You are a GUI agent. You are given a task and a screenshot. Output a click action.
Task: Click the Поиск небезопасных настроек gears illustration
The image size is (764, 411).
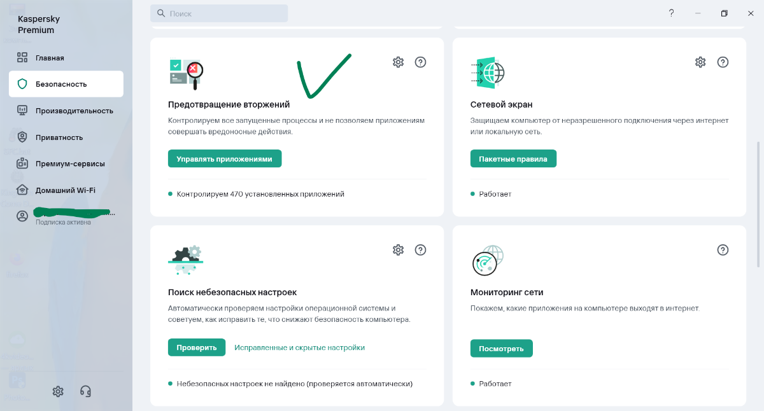[x=185, y=260]
